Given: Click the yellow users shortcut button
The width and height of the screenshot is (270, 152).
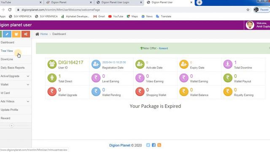Looking at the screenshot, I should click(16, 34).
